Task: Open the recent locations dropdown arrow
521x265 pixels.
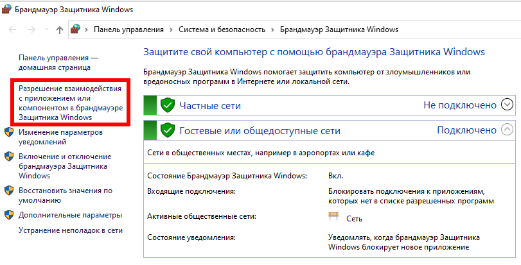Action: 45,30
